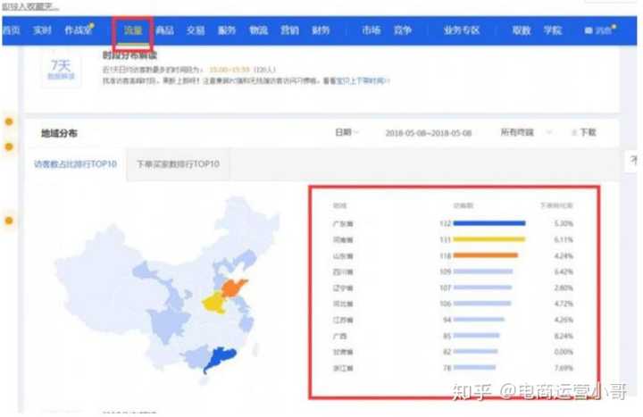Click the 消息 message icon
This screenshot has height=417, width=643.
pos(599,31)
